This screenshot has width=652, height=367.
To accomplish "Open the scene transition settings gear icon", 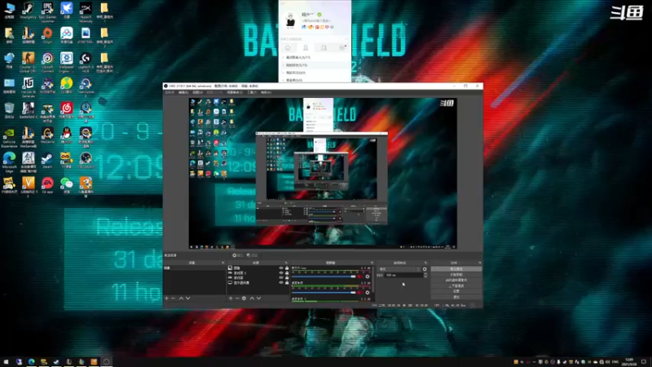I will coord(425,269).
